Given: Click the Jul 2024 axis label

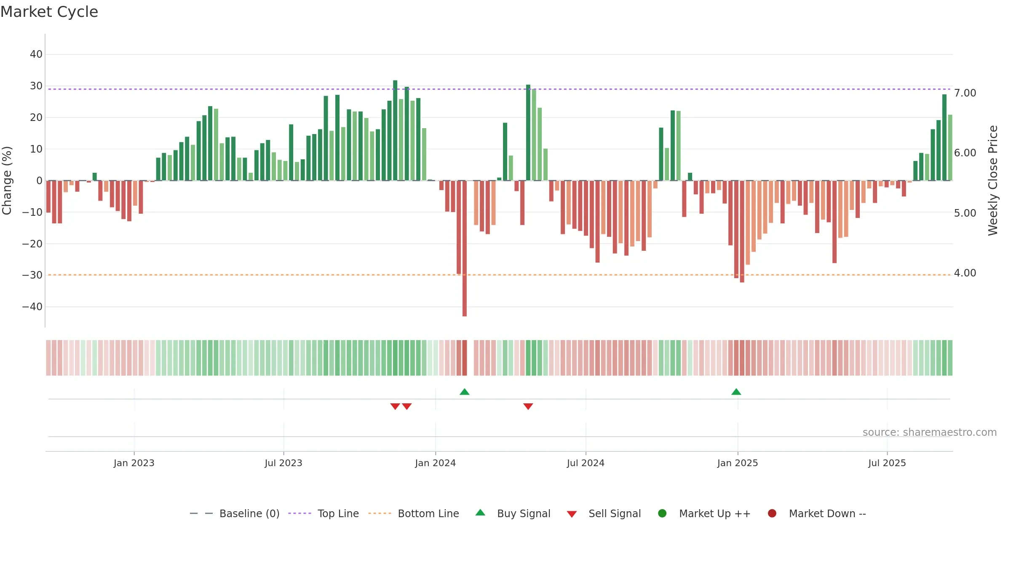Looking at the screenshot, I should click(586, 463).
